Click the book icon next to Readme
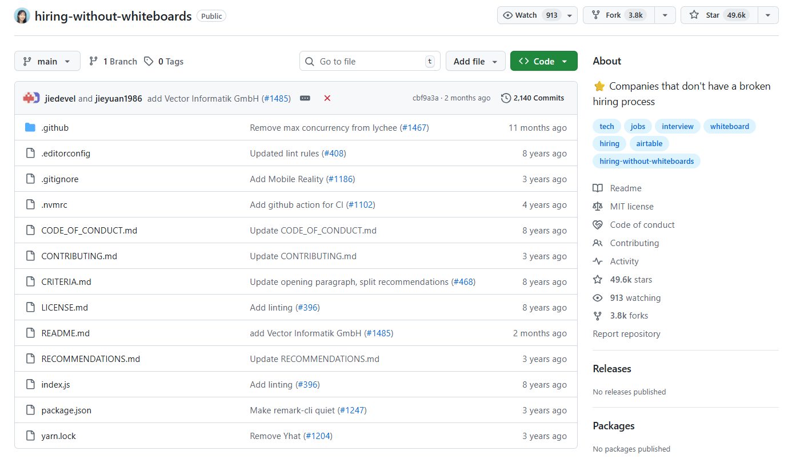 click(x=598, y=188)
